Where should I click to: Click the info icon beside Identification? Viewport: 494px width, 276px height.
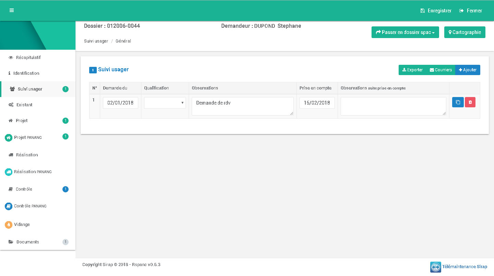coord(9,73)
